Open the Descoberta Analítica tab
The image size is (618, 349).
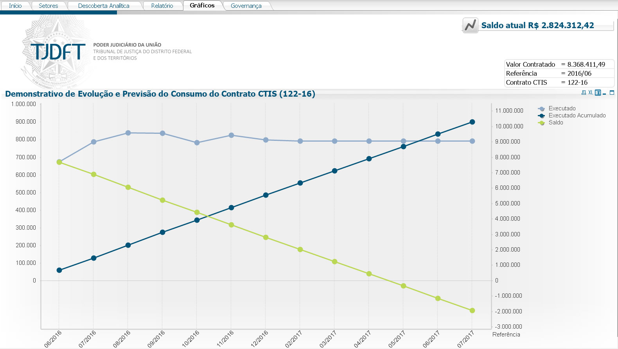104,5
